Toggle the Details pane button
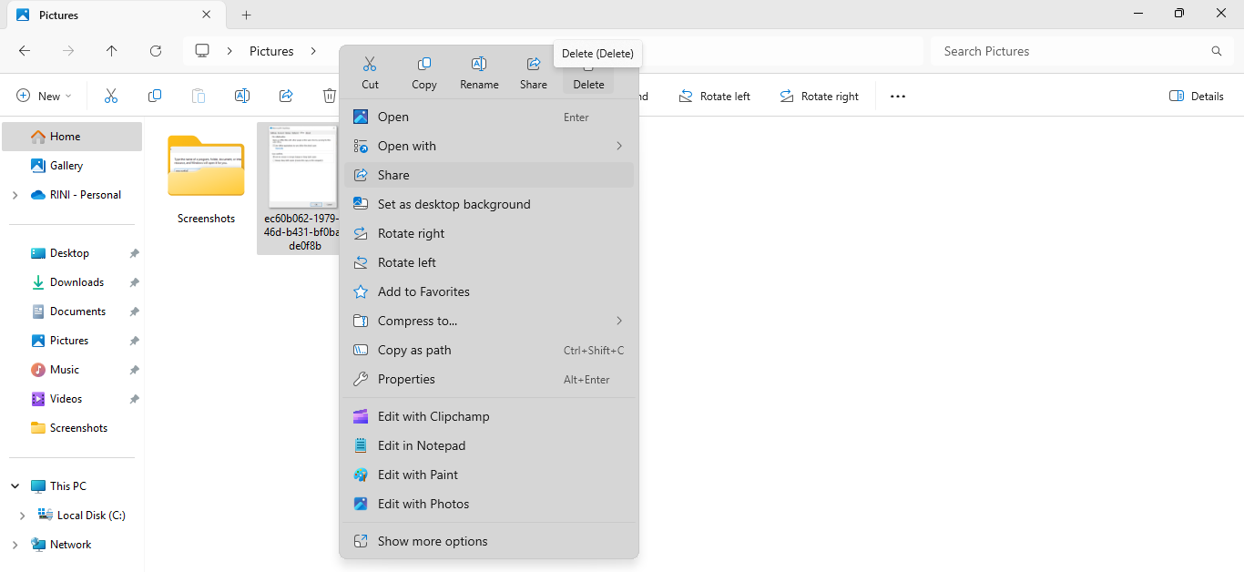 (1196, 96)
